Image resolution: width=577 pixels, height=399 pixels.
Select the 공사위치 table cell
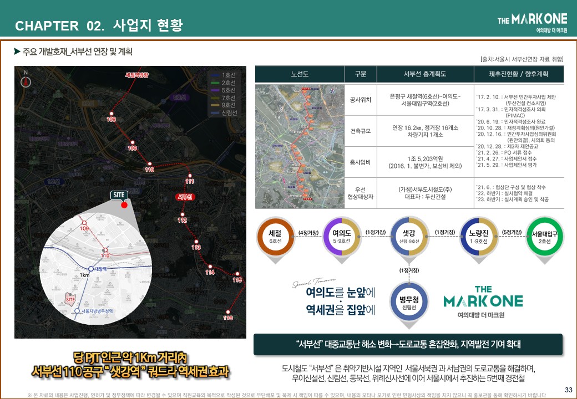coord(361,100)
